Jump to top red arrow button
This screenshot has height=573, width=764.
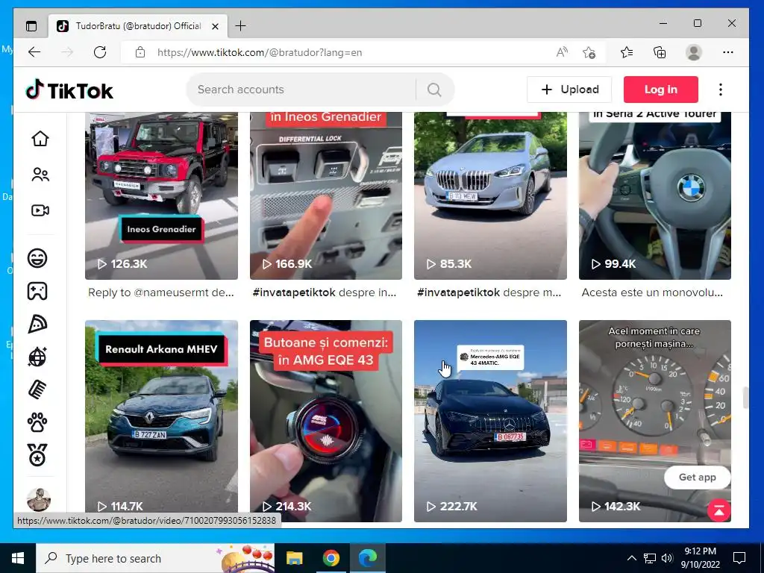[x=718, y=510]
